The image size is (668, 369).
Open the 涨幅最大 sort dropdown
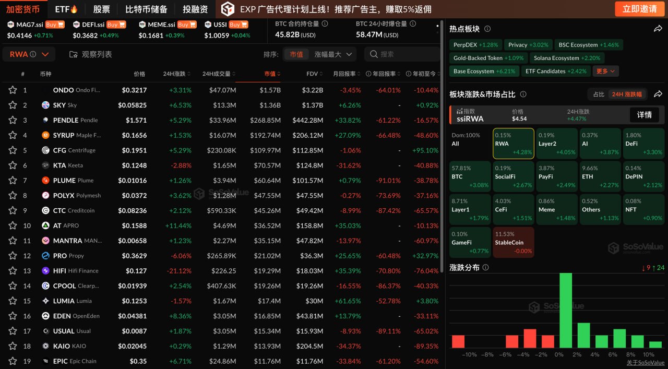tap(333, 54)
